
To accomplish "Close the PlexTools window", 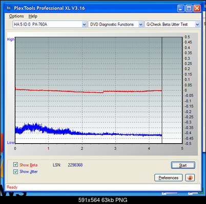I will [197, 8].
